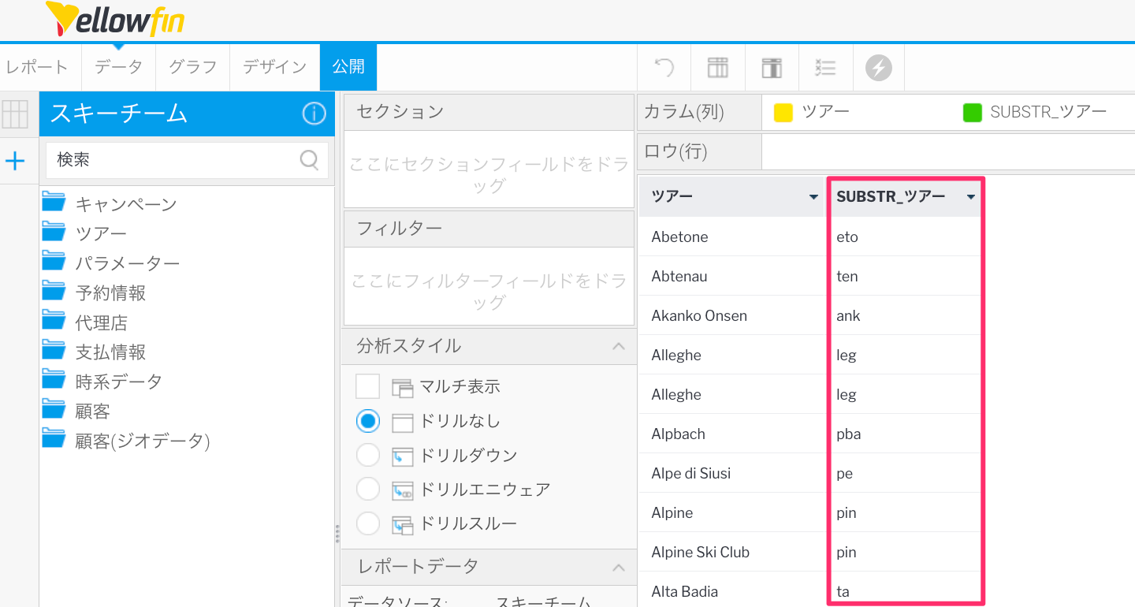Click the パラメーター folder icon
Image resolution: width=1135 pixels, height=607 pixels.
coord(54,261)
